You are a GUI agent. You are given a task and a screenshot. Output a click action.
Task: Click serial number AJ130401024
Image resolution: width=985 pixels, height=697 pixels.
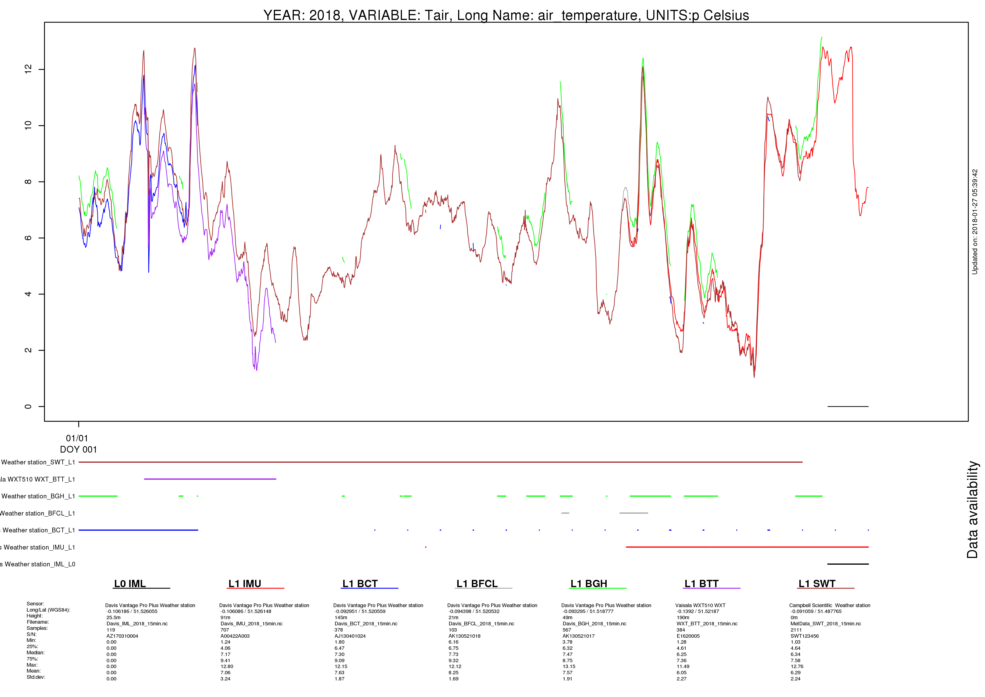click(x=350, y=636)
